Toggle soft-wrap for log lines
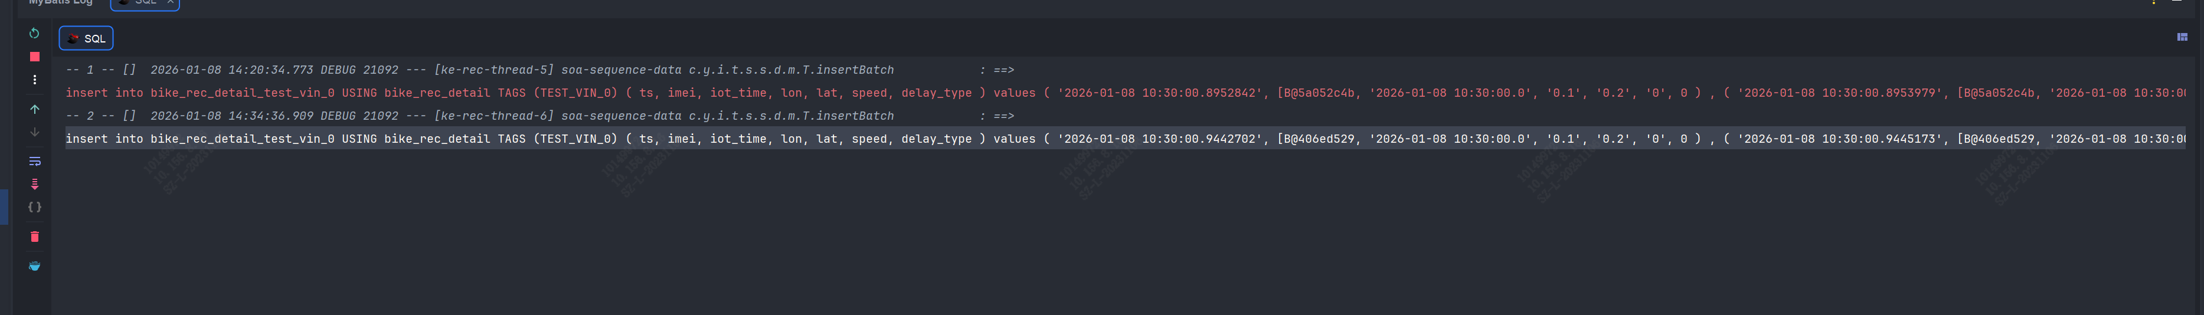This screenshot has width=2204, height=315. [34, 161]
